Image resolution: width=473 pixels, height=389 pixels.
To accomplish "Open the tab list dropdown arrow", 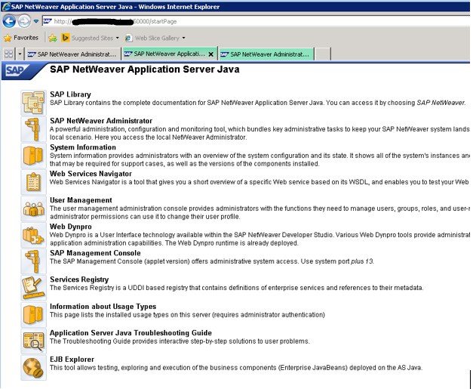I will 20,54.
